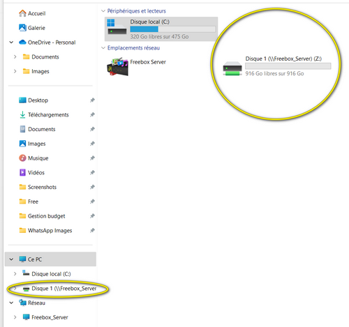Viewport: 349px width, 327px height.
Task: Open the Musique music icon
Action: 22,158
